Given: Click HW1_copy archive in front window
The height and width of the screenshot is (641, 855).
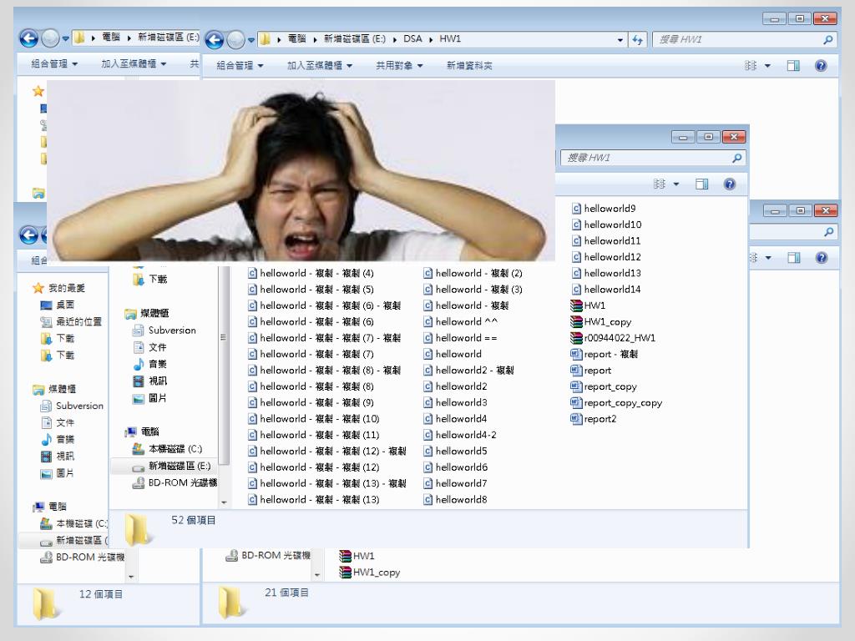Looking at the screenshot, I should point(601,322).
